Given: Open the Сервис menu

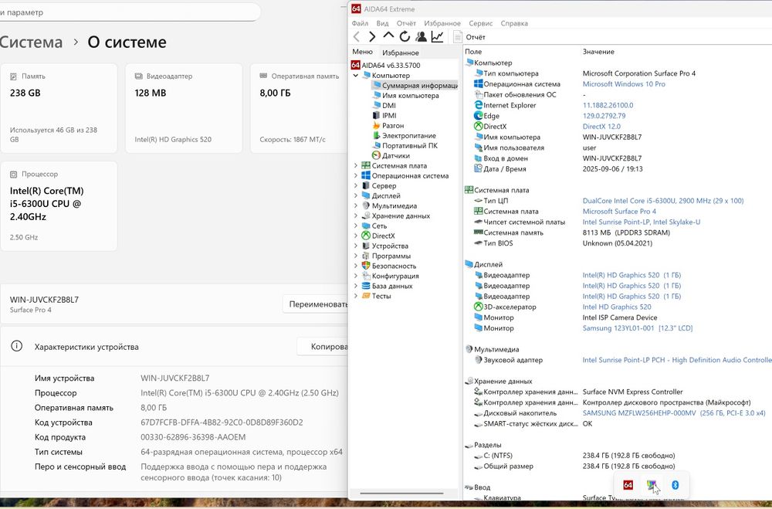Looking at the screenshot, I should point(480,23).
